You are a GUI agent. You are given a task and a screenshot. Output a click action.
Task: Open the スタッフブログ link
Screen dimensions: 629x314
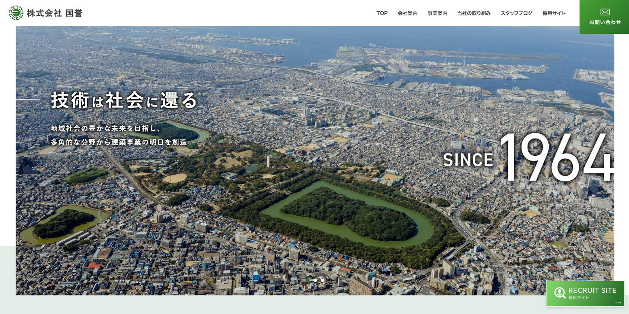[516, 13]
